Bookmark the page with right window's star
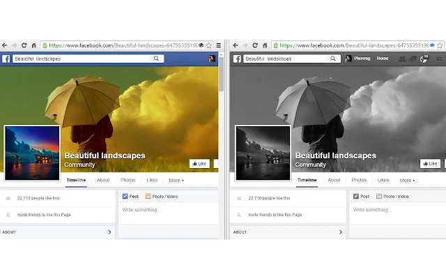The image size is (446, 279). tap(440, 45)
